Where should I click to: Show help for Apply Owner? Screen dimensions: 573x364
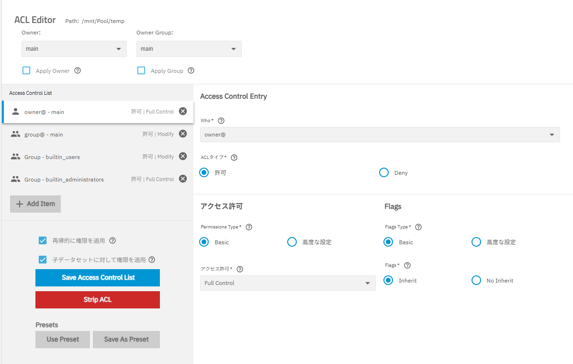78,70
